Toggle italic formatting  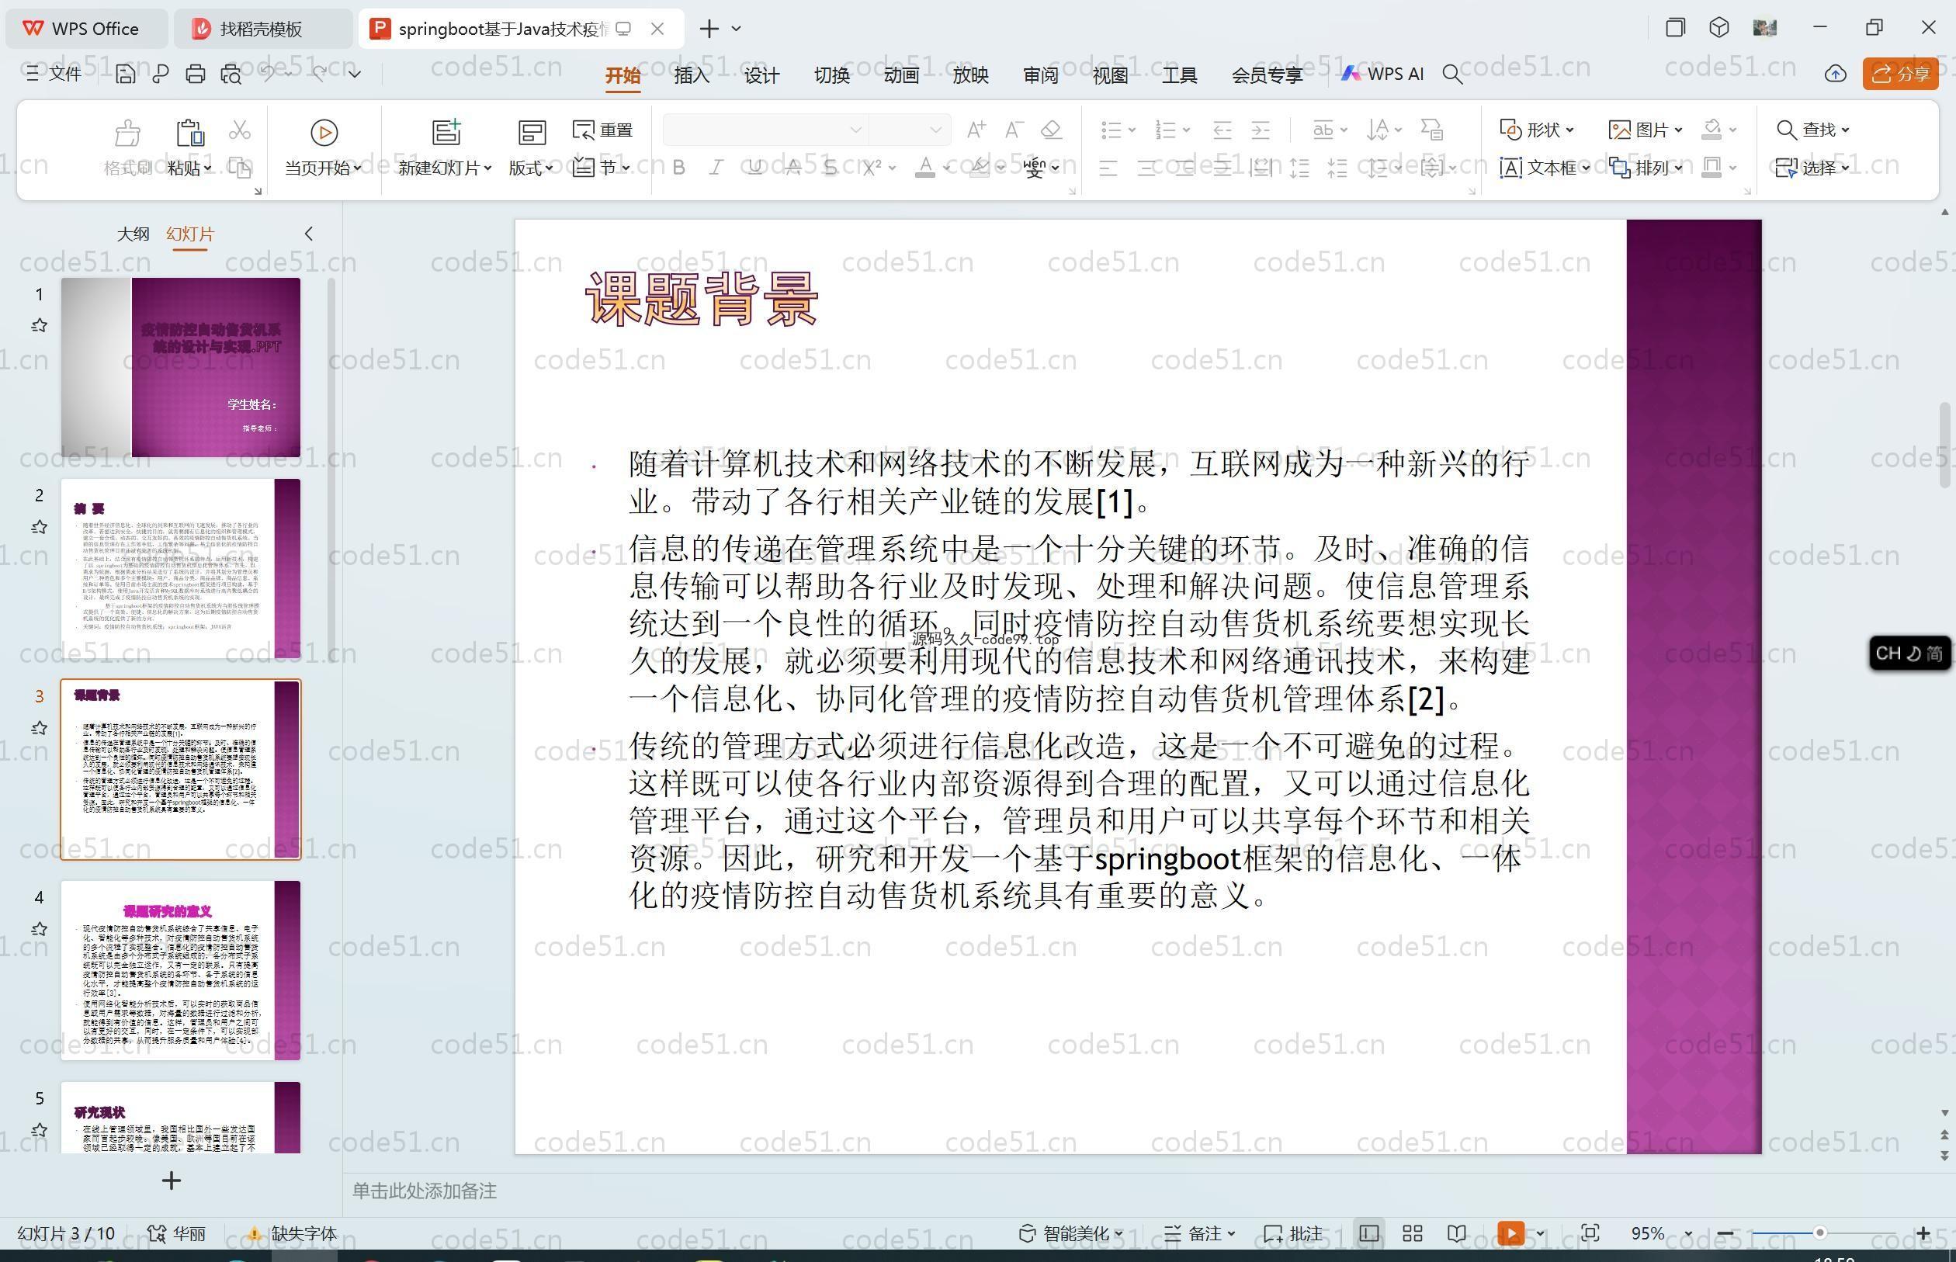(716, 168)
